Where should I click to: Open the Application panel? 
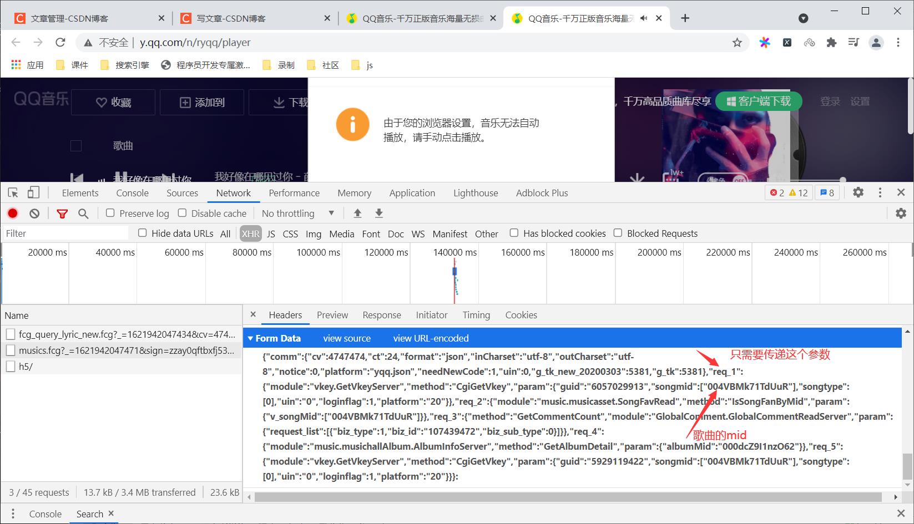(x=412, y=193)
